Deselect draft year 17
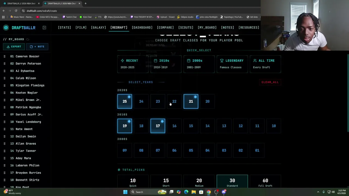 [x=158, y=126]
